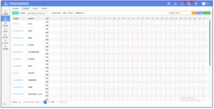The image size is (214, 109).
Task: Click day 14 green check in 406-6267 first row
Action: click(x=123, y=22)
